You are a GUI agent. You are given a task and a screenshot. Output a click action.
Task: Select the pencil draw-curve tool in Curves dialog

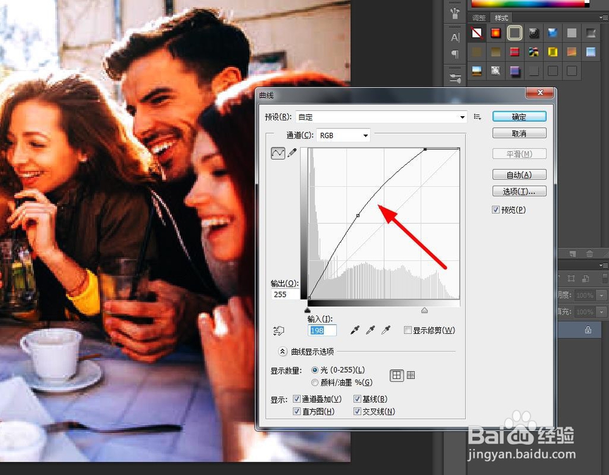point(292,153)
